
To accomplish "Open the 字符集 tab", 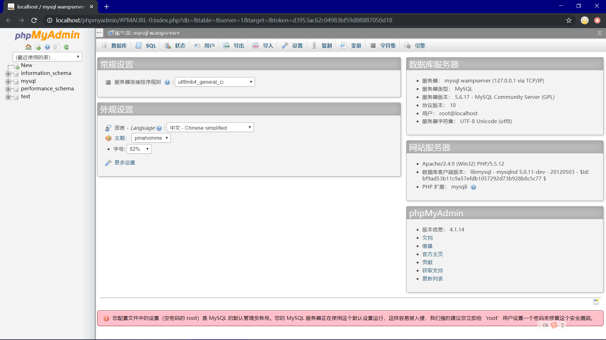I will click(383, 46).
